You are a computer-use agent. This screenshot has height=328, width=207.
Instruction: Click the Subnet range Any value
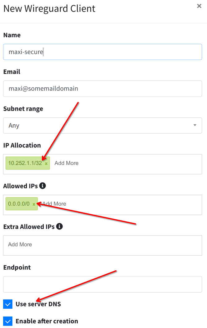click(14, 125)
